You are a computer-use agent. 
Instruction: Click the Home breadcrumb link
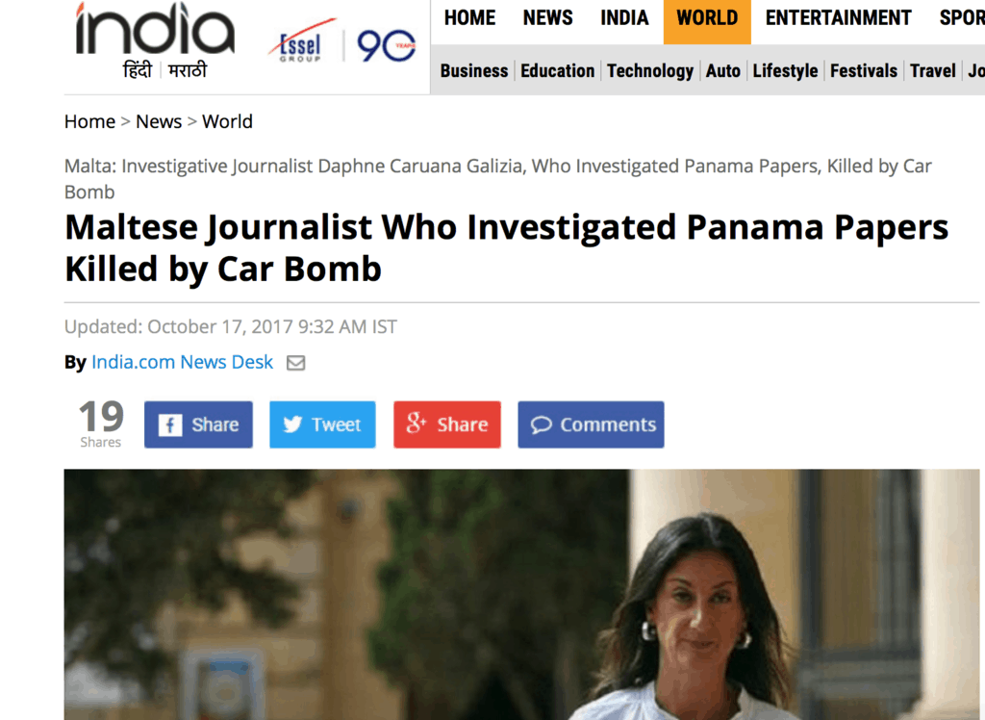[x=89, y=121]
